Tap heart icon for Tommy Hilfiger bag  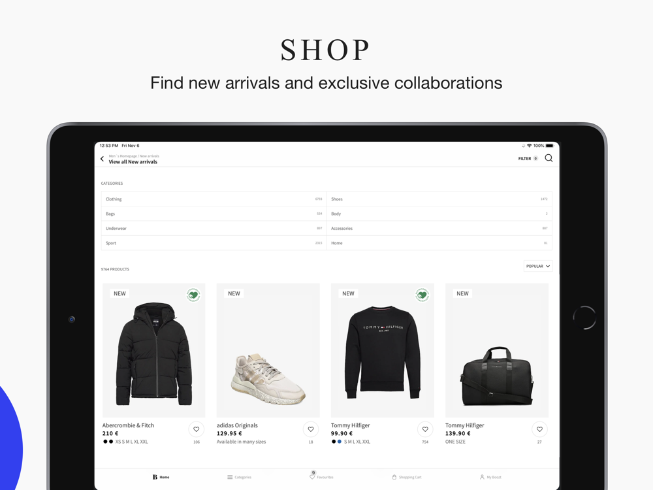(539, 429)
